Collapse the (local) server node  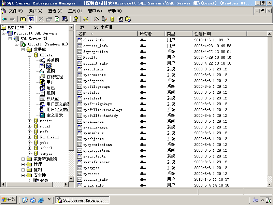[16, 44]
